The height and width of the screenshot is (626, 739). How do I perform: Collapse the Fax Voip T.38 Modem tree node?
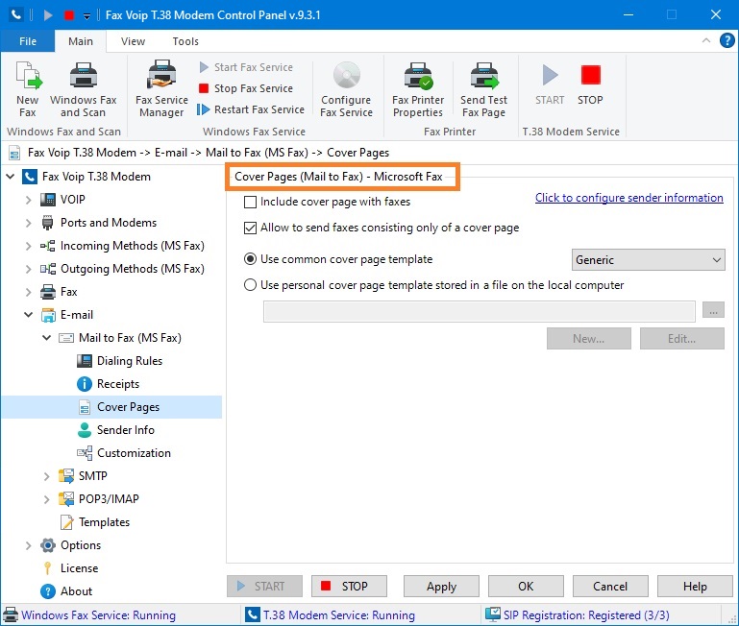pyautogui.click(x=11, y=177)
